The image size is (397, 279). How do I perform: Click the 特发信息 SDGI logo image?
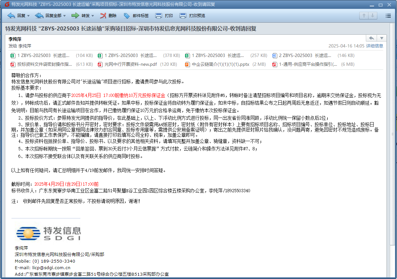click(x=49, y=233)
